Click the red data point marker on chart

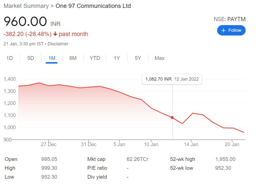[172, 117]
